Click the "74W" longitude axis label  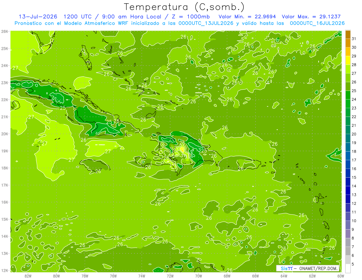142,276
